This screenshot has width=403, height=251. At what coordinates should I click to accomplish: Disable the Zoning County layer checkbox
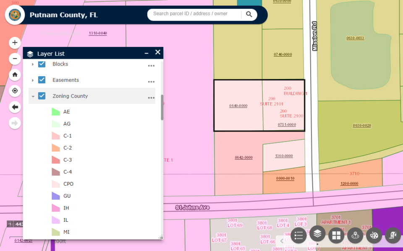pos(42,96)
